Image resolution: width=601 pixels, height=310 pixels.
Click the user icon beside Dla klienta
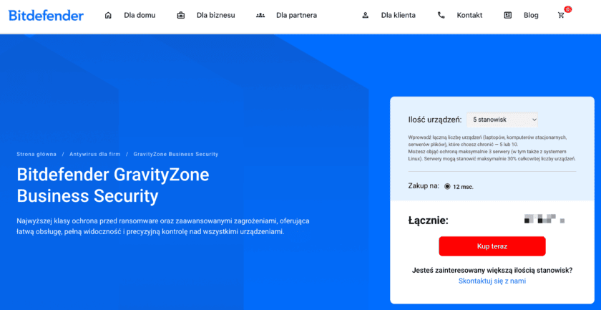tap(366, 15)
